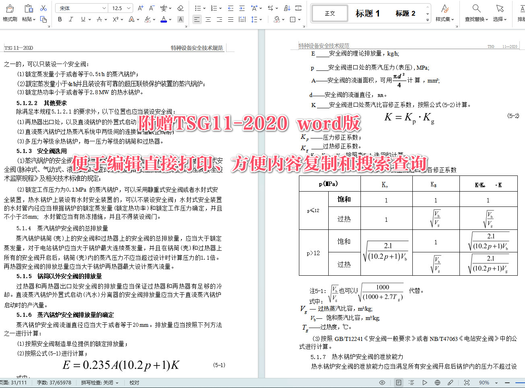Toggle Italic formatting

[x=71, y=19]
